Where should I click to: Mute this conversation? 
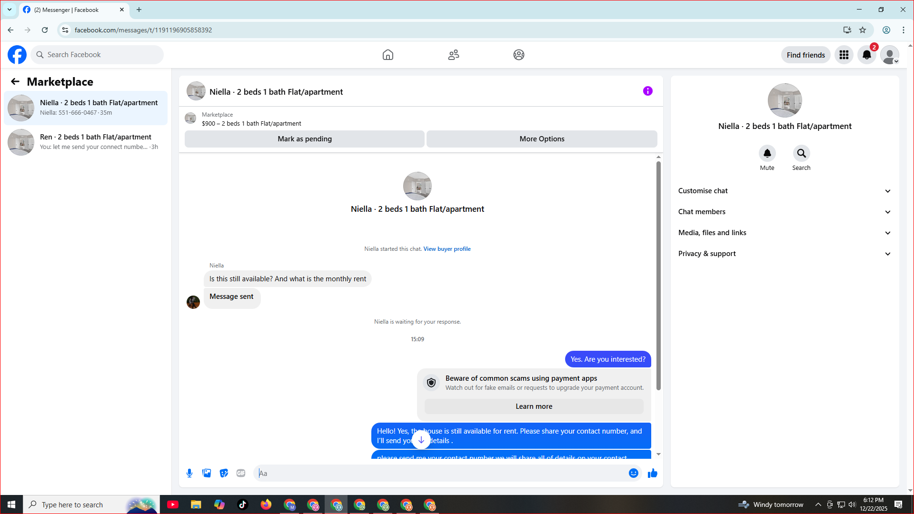pos(767,154)
